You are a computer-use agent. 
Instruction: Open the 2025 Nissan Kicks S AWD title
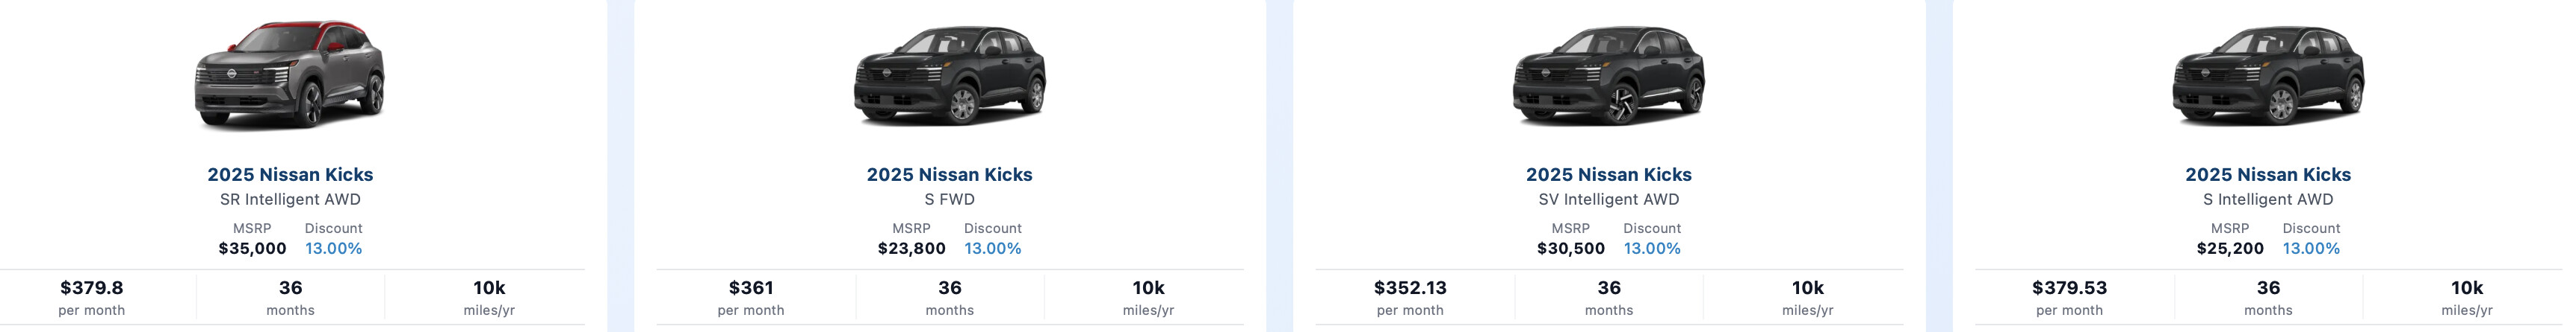(2267, 174)
